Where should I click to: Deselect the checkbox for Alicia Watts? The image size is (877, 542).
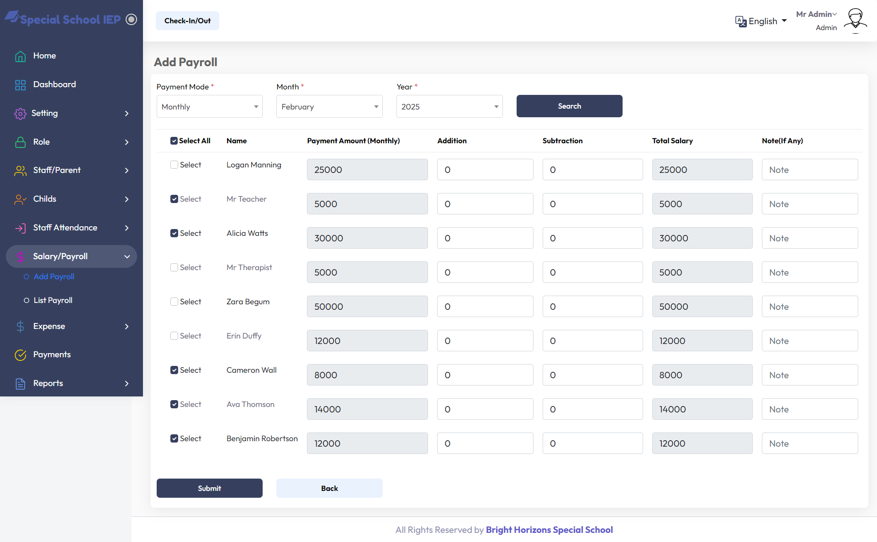(174, 233)
